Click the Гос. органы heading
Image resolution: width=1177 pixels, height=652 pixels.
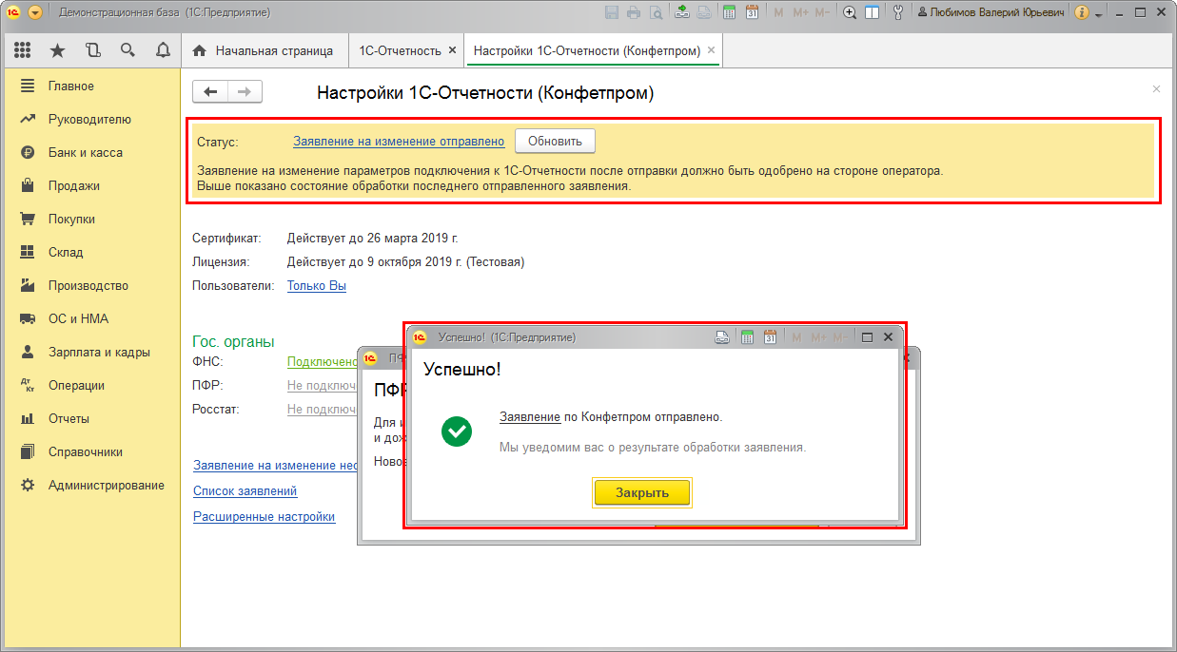[x=233, y=341]
